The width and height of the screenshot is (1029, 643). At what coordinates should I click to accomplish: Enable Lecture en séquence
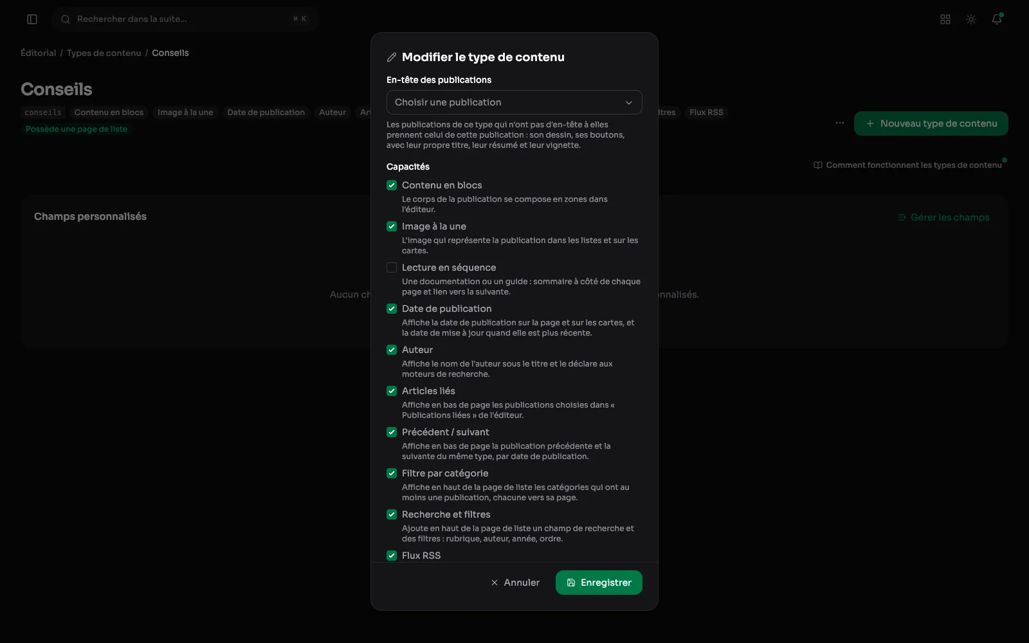tap(392, 267)
